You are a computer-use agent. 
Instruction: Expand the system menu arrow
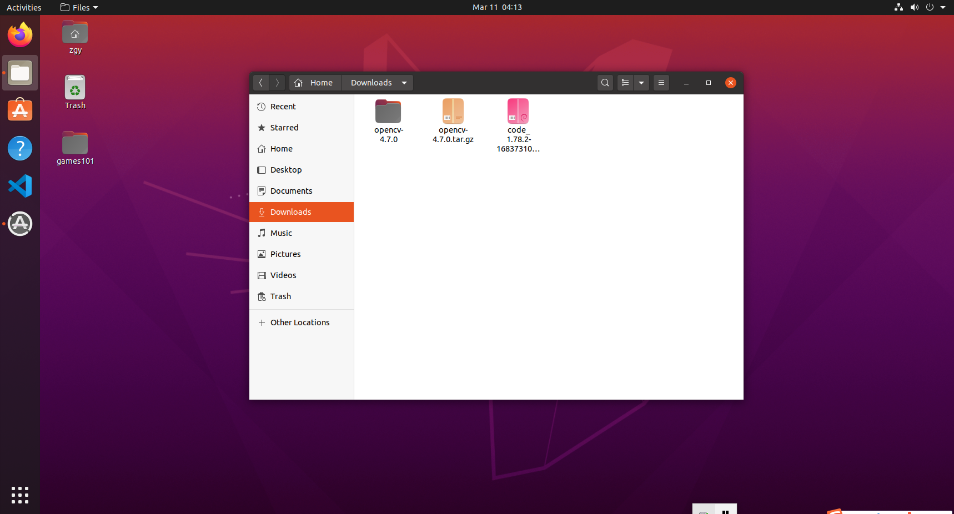click(x=943, y=7)
